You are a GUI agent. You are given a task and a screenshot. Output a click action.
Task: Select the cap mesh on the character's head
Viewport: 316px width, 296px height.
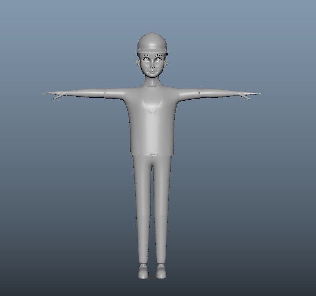pos(152,43)
